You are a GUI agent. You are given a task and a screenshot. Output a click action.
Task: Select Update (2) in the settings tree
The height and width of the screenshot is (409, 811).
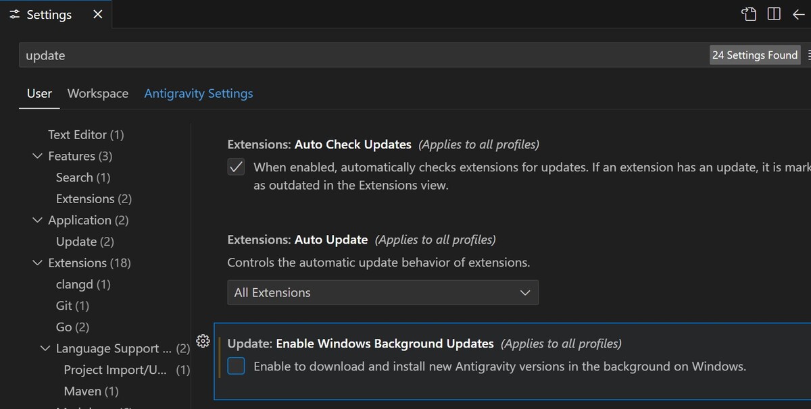[x=84, y=242]
